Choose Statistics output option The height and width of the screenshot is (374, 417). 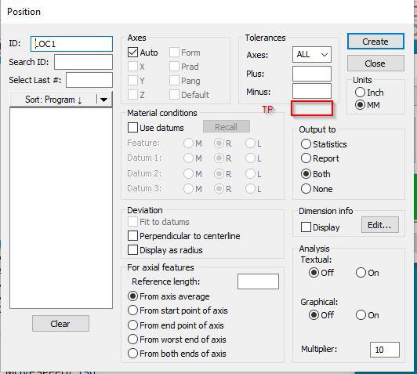point(306,144)
